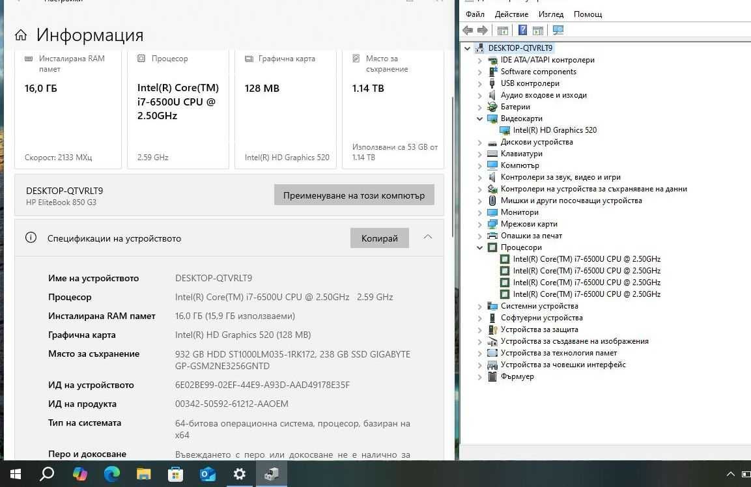Open Search from the taskbar

[x=47, y=474]
